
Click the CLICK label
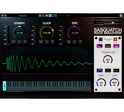[47, 23]
